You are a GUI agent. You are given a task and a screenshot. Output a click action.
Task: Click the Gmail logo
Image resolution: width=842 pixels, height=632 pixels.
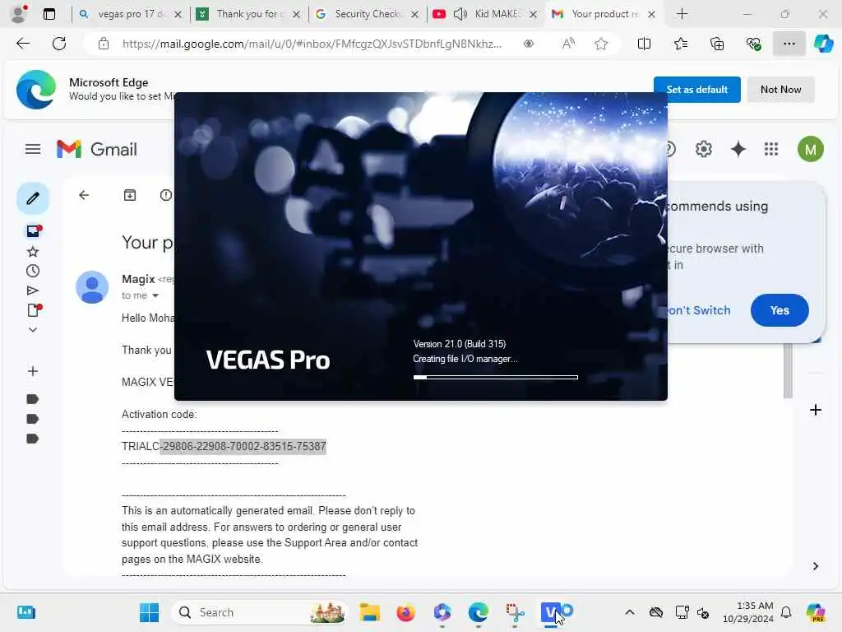coord(97,149)
